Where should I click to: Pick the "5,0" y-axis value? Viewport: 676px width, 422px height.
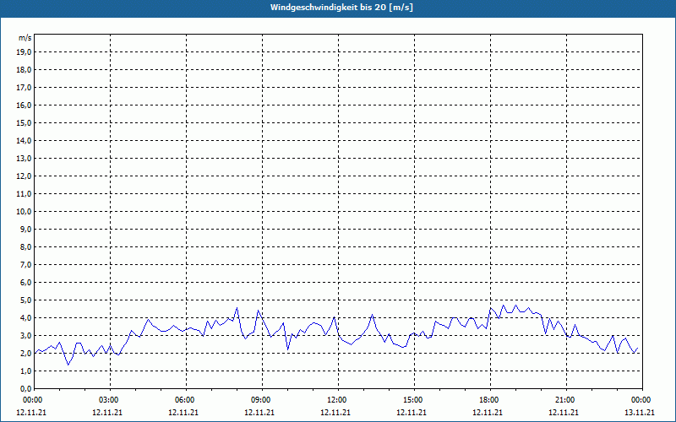point(26,300)
